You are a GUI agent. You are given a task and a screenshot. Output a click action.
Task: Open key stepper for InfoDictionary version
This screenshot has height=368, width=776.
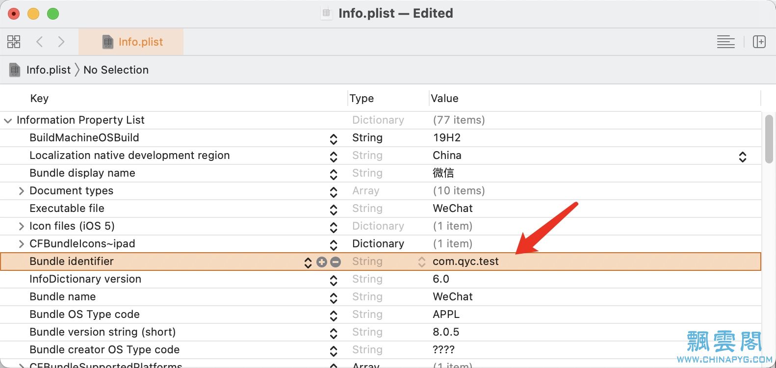334,281
